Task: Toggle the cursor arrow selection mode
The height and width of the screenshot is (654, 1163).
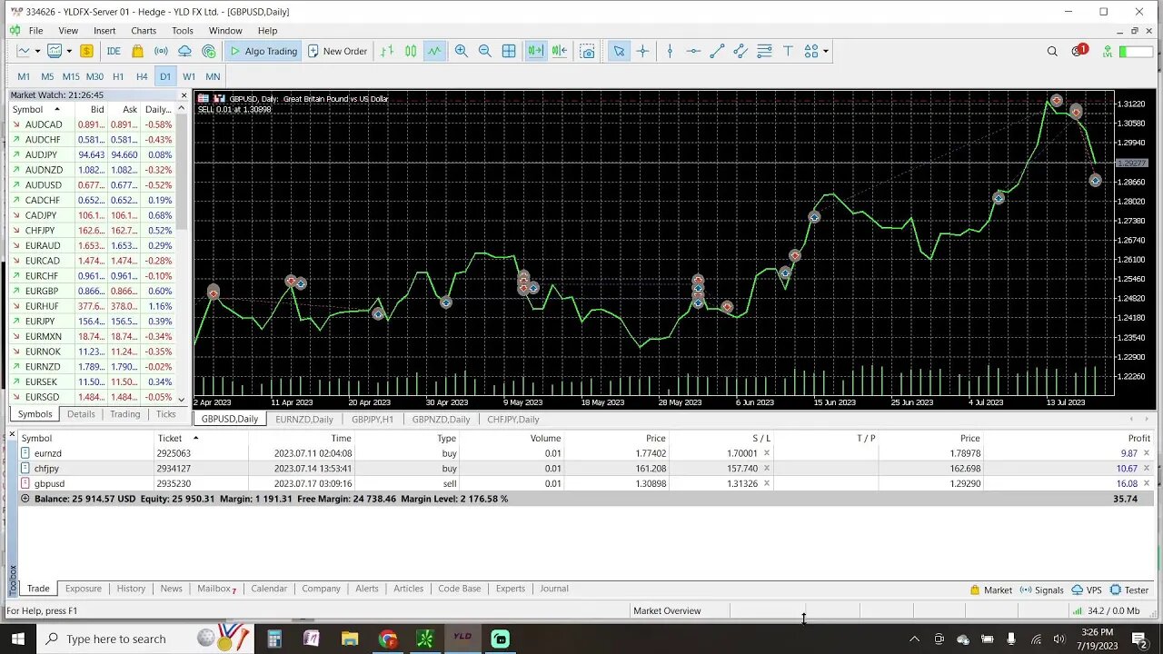Action: click(619, 51)
